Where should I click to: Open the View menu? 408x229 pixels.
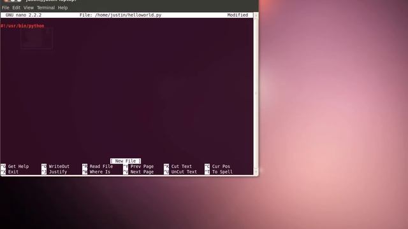(28, 8)
